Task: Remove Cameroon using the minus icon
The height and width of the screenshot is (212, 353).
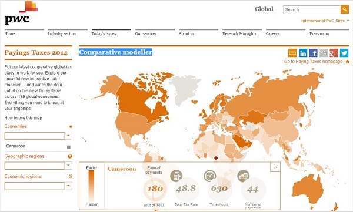Action: coord(69,147)
